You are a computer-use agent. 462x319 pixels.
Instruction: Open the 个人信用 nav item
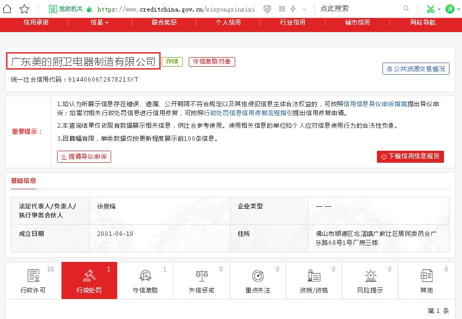228,23
